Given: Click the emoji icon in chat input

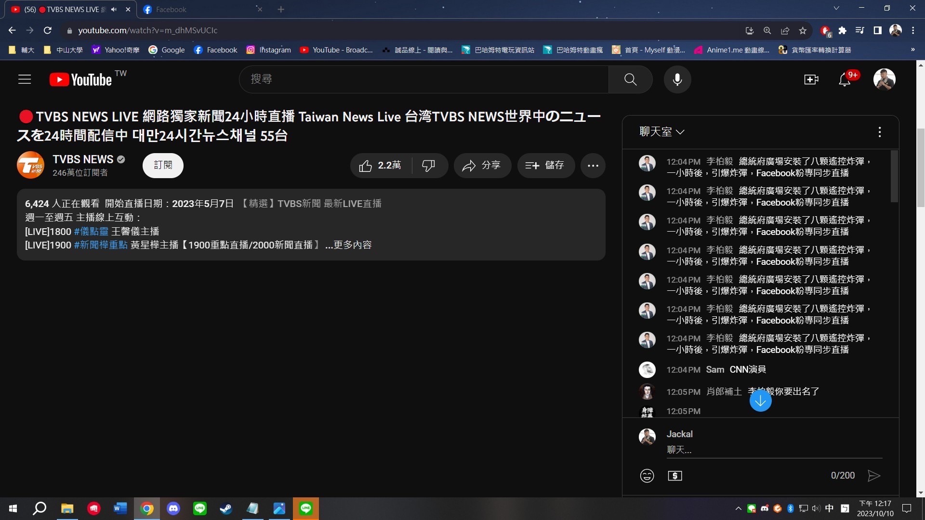Looking at the screenshot, I should (647, 475).
